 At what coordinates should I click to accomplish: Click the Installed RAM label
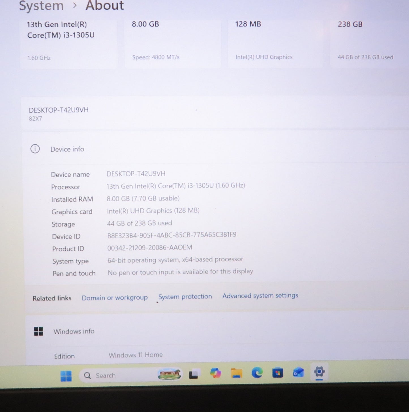click(72, 199)
